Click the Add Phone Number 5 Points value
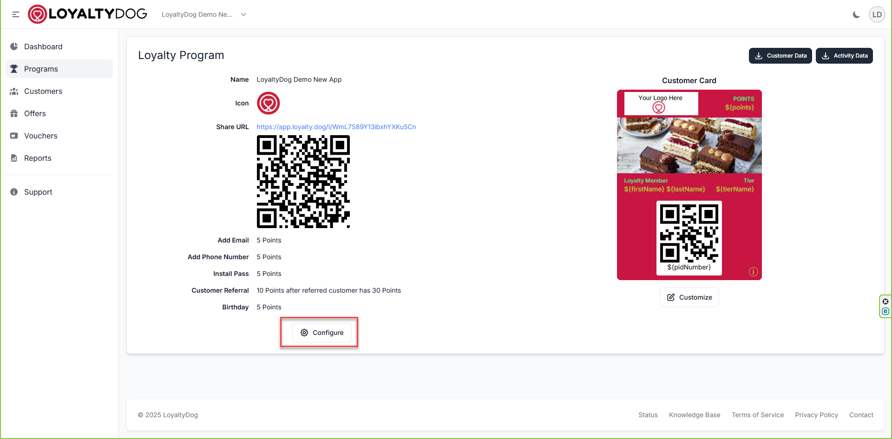Viewport: 892px width, 439px height. pos(269,257)
